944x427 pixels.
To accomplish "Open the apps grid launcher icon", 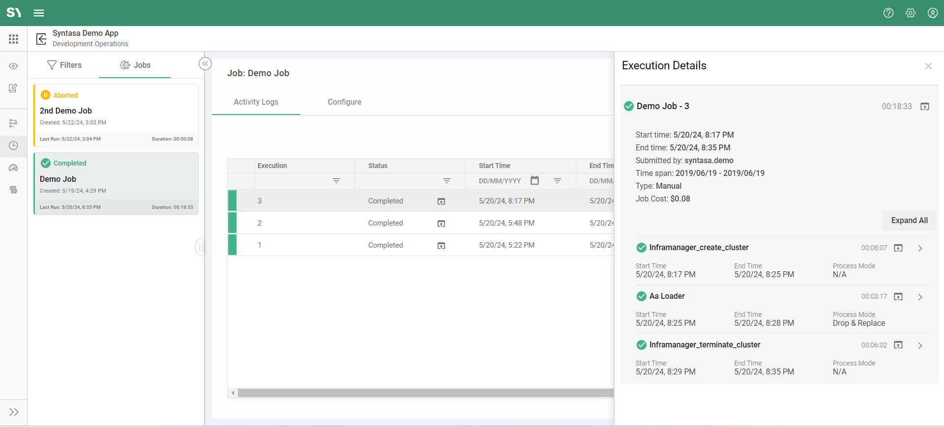I will [14, 39].
